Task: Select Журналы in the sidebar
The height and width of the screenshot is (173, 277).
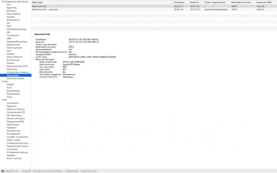Action: 12,106
